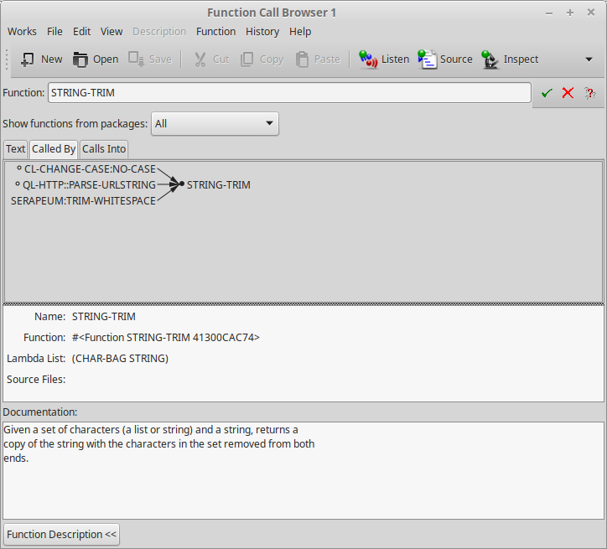
Task: Click the Listen toolbar icon
Action: 369,60
